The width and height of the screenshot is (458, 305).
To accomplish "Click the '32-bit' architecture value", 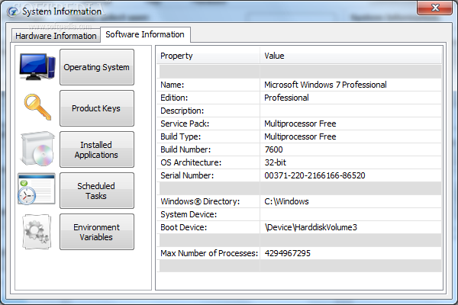I will pyautogui.click(x=275, y=162).
